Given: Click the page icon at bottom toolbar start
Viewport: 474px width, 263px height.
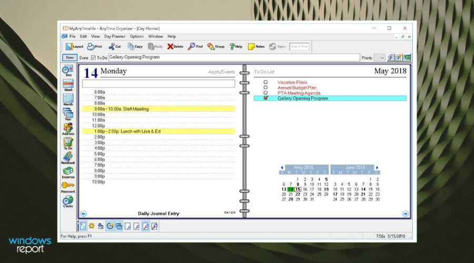Looking at the screenshot, I should point(83,226).
